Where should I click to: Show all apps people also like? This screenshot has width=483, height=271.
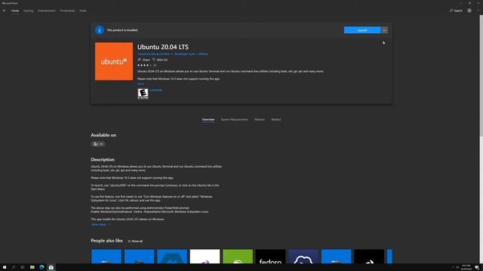[x=135, y=241]
